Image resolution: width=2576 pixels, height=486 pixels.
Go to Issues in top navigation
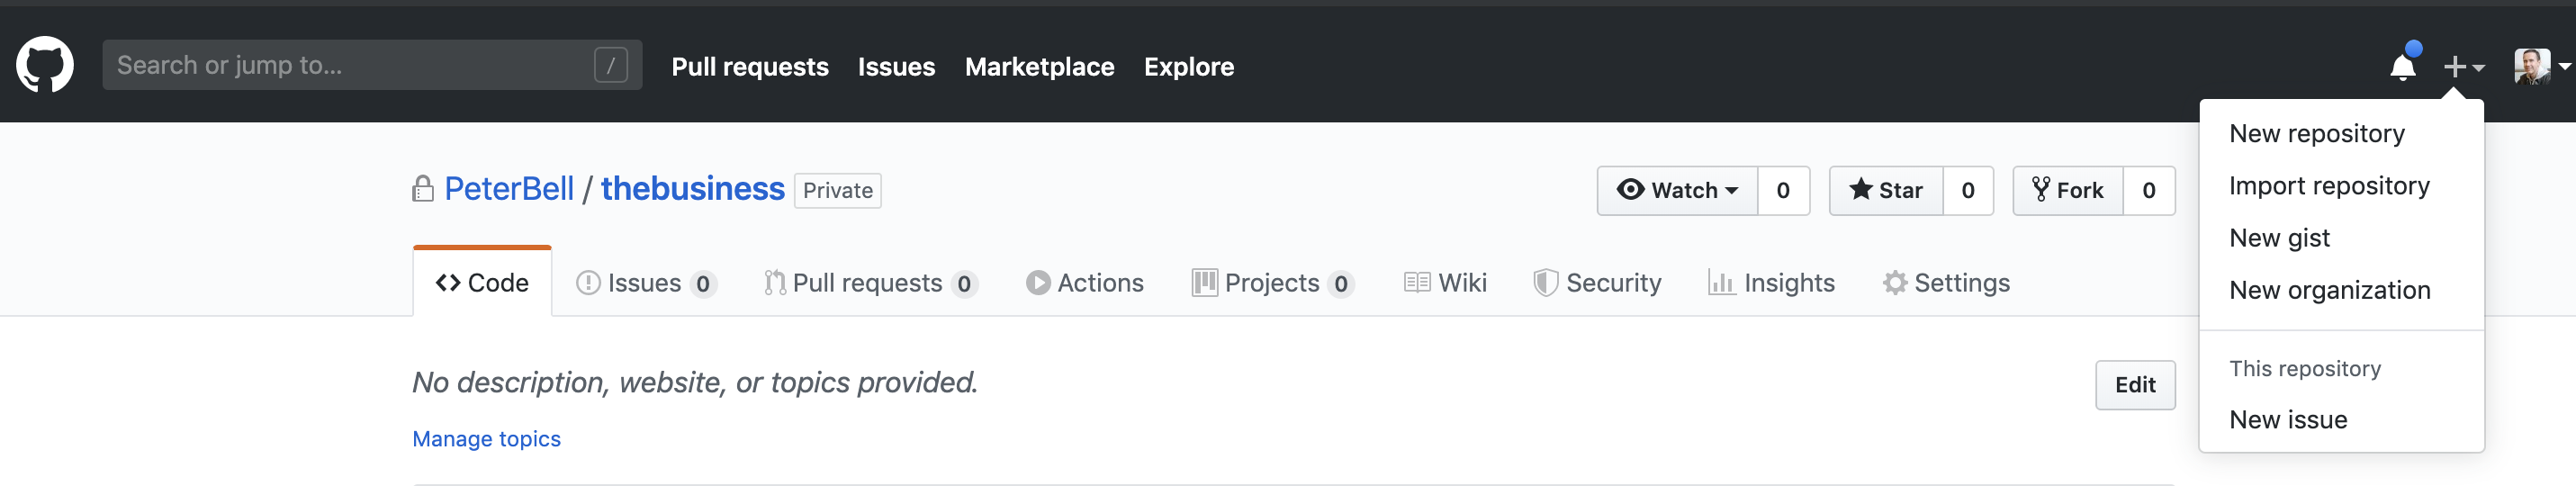tap(896, 67)
